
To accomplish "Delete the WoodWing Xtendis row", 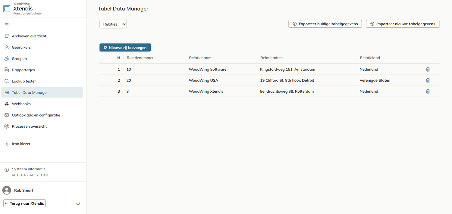I will pos(428,91).
